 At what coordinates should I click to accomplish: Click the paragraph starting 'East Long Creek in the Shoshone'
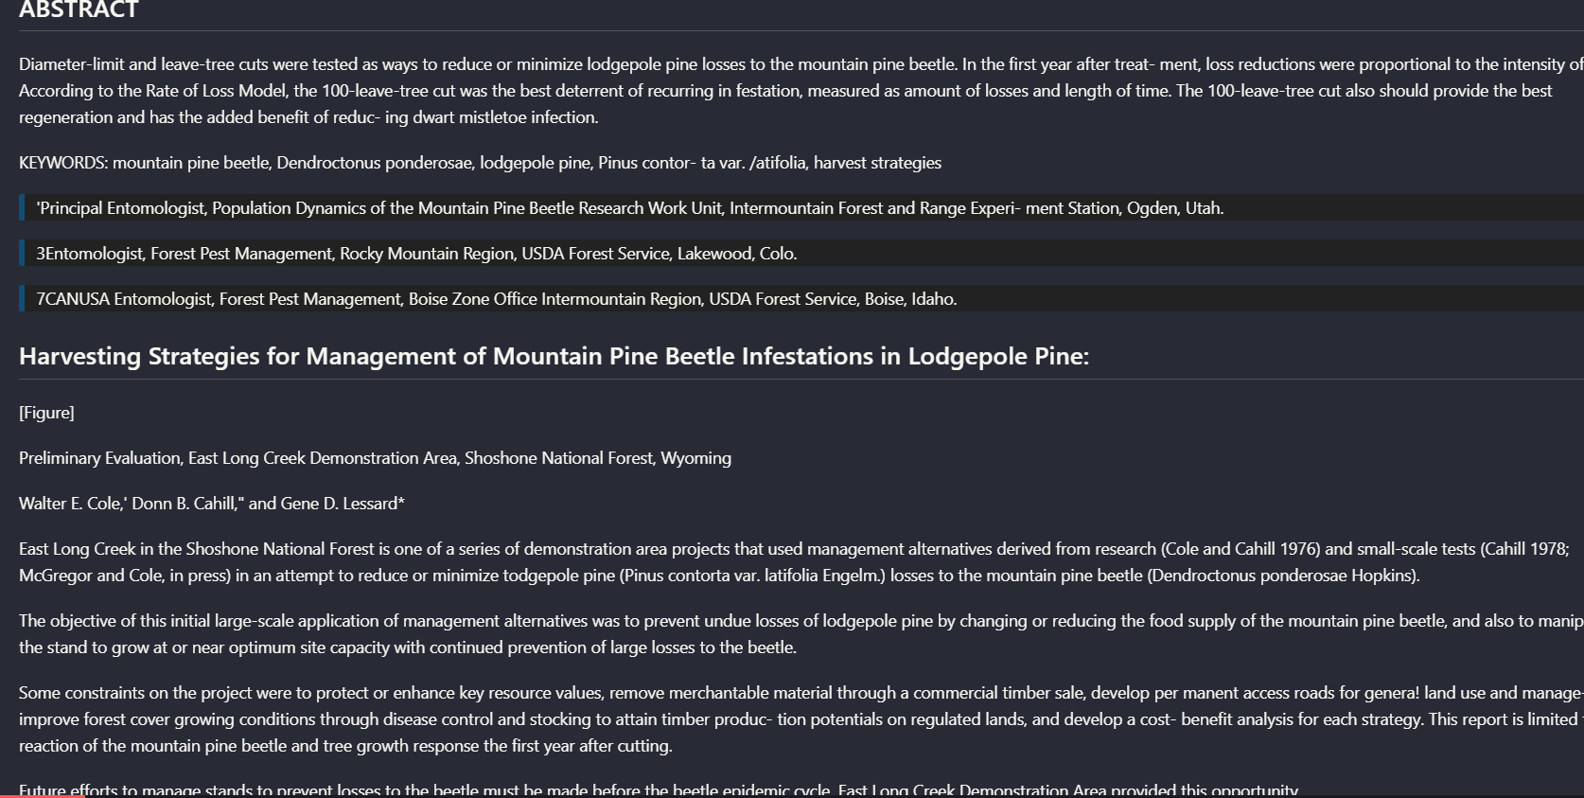pyautogui.click(x=795, y=562)
